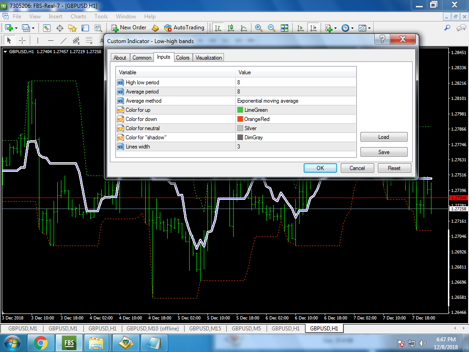469x352 pixels.
Task: Click the Load button
Action: click(384, 137)
